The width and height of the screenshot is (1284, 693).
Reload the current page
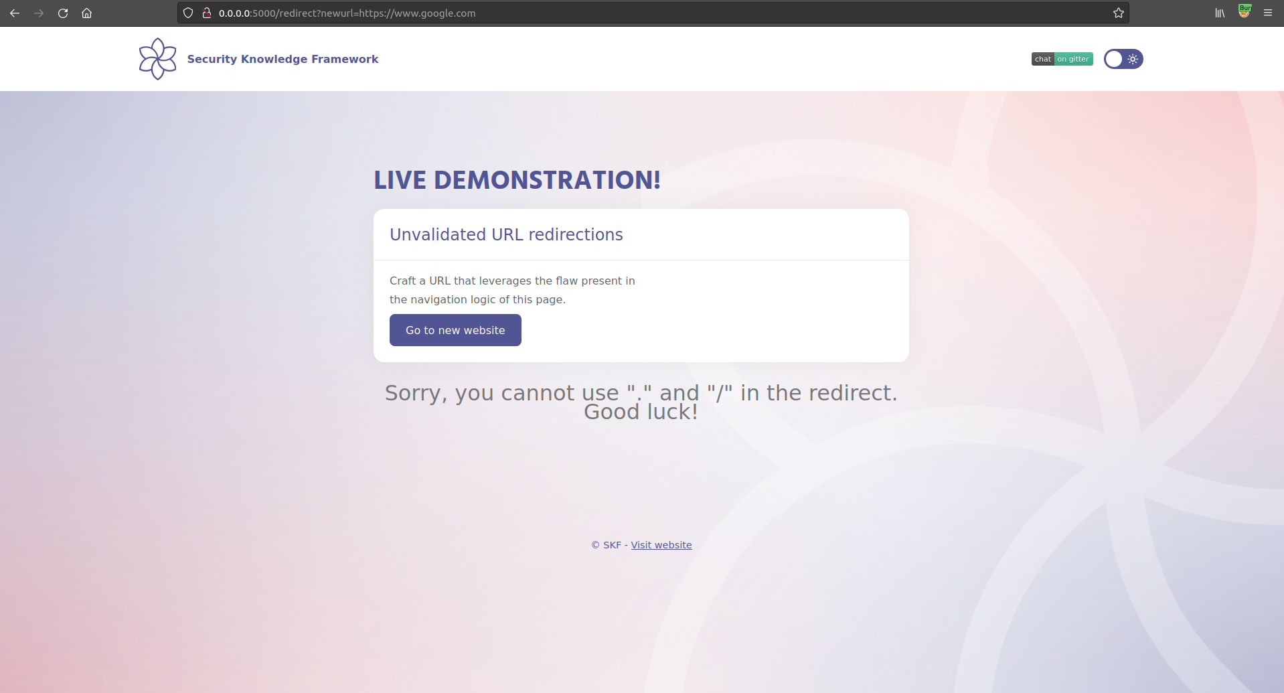(x=63, y=13)
